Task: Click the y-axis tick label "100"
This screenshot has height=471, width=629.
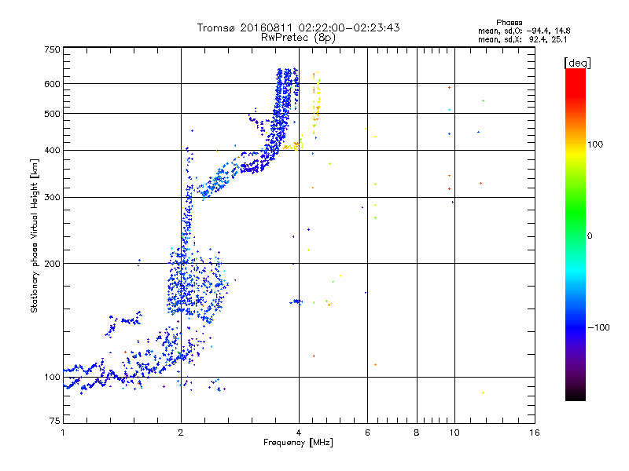Action: click(52, 377)
